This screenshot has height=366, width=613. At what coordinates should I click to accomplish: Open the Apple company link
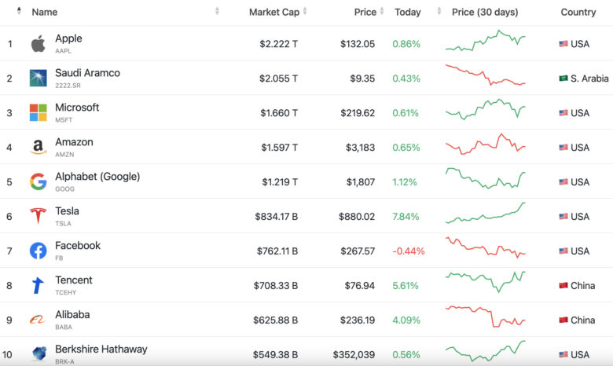click(x=68, y=38)
